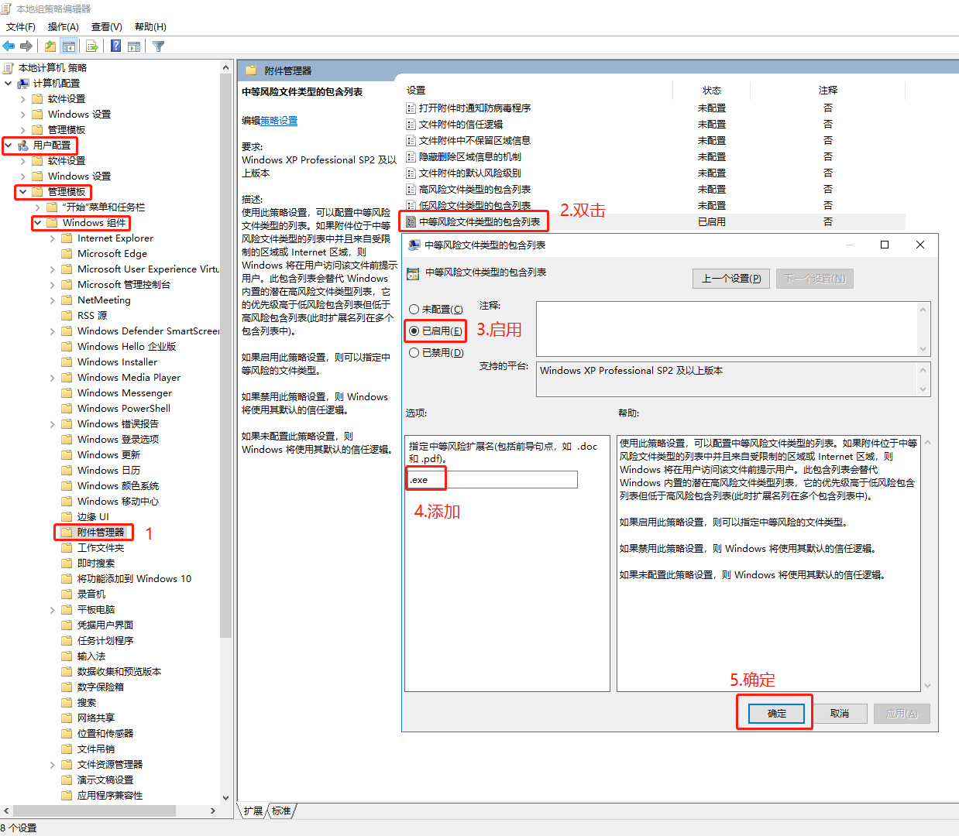Screen dimensions: 959x836
Task: Click the Forward navigation arrow
Action: click(26, 46)
